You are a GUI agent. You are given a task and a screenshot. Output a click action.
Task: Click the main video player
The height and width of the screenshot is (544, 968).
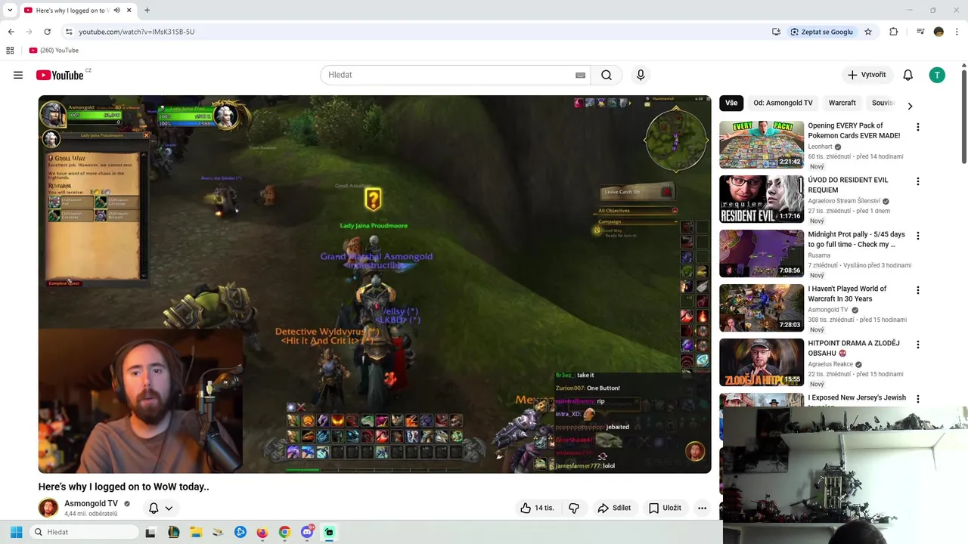pyautogui.click(x=374, y=284)
